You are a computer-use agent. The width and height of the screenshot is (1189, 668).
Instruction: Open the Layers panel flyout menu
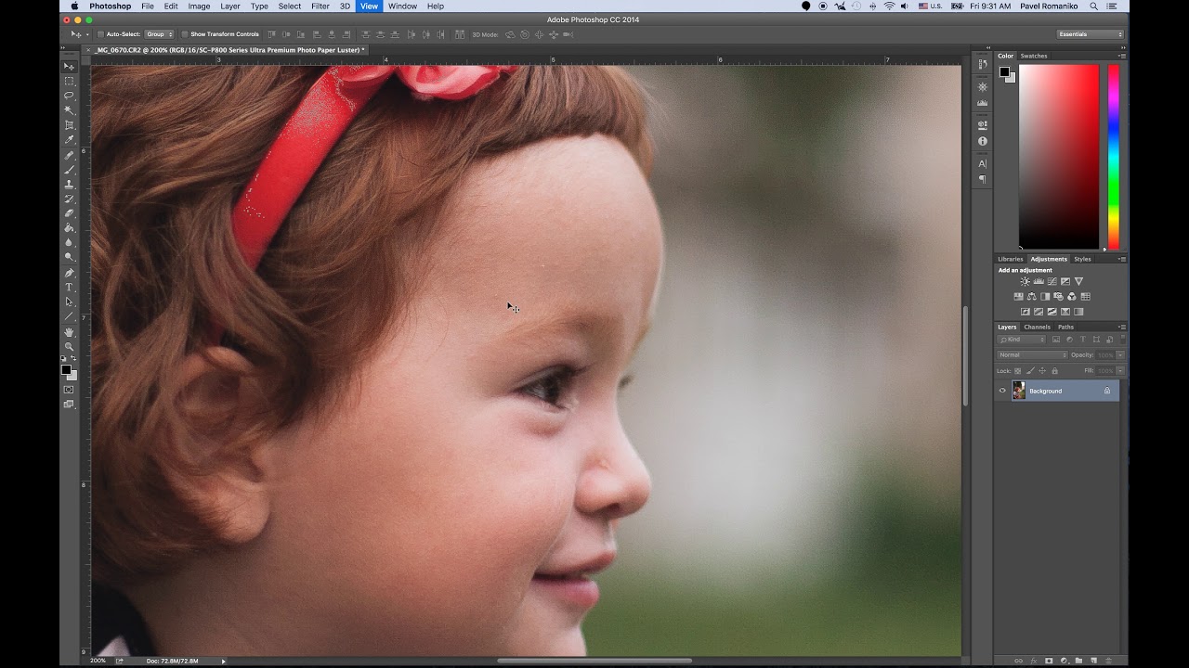tap(1121, 327)
